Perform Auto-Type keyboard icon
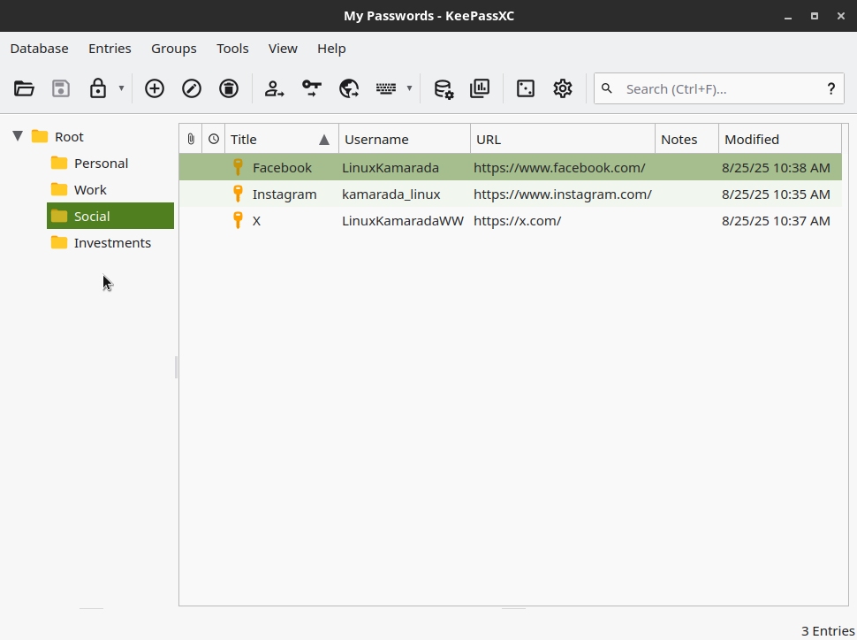The image size is (857, 640). tap(386, 88)
